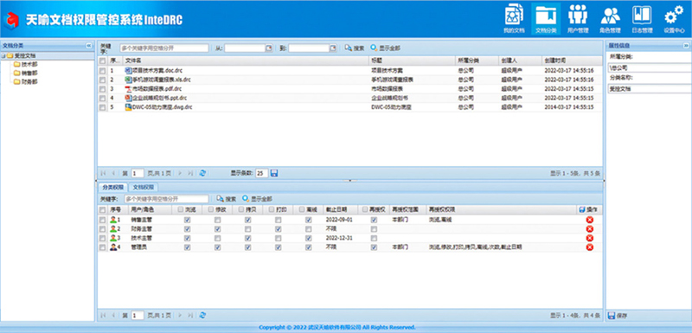Delete the 技术主管 permission row
Viewport: 692px width, 333px height.
(x=590, y=238)
